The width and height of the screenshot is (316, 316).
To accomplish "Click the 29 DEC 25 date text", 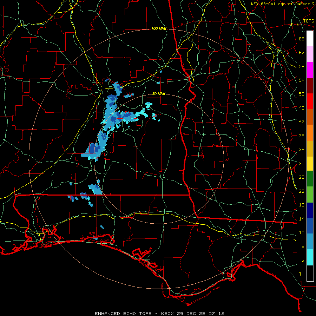I will point(191,314).
